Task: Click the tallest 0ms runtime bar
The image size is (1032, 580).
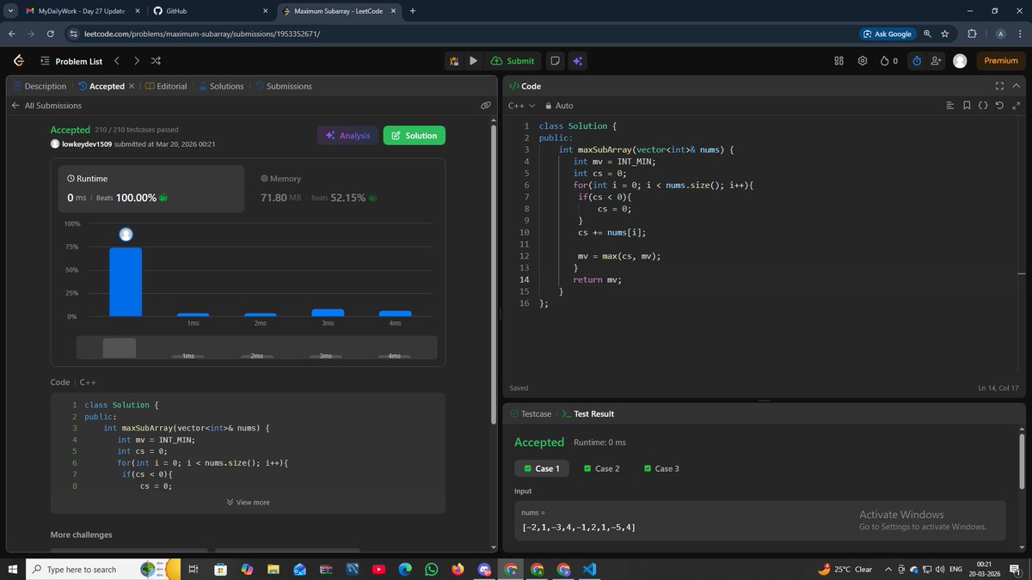Action: tap(126, 282)
